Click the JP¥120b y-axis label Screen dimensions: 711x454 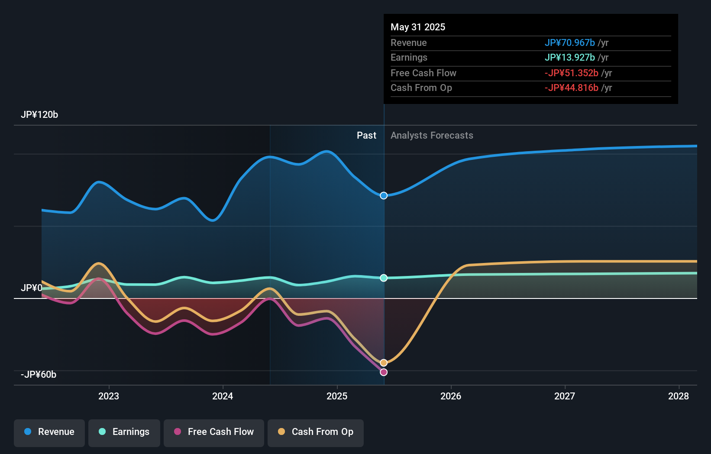39,115
